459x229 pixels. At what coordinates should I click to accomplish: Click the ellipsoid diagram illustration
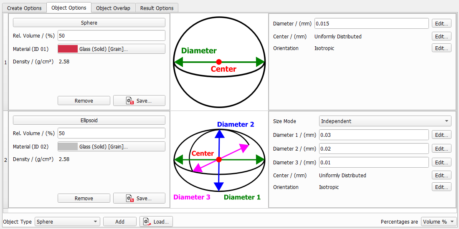[219, 160]
